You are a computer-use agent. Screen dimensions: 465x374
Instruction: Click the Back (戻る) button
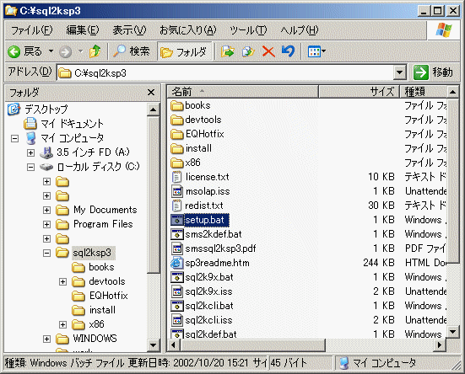pos(25,51)
